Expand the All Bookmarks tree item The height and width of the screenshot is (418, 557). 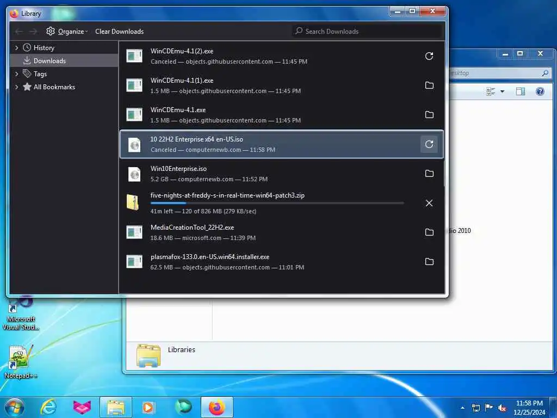[x=16, y=87]
